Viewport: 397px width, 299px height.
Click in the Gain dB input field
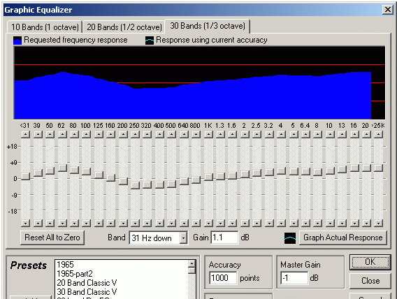click(224, 238)
